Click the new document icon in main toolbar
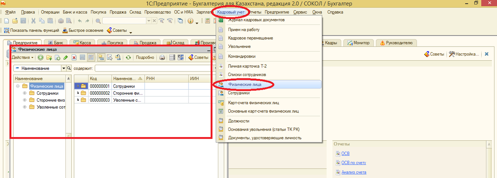The width and height of the screenshot is (497, 178). [x=6, y=21]
